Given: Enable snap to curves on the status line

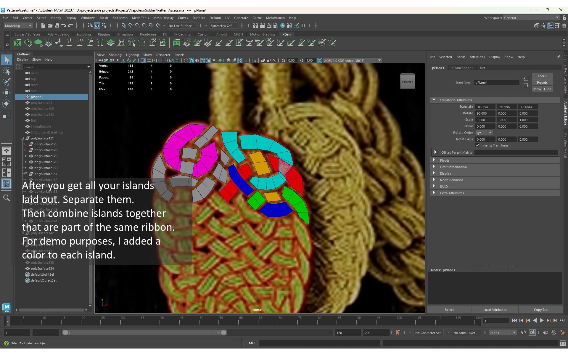Looking at the screenshot, I should coord(131,26).
